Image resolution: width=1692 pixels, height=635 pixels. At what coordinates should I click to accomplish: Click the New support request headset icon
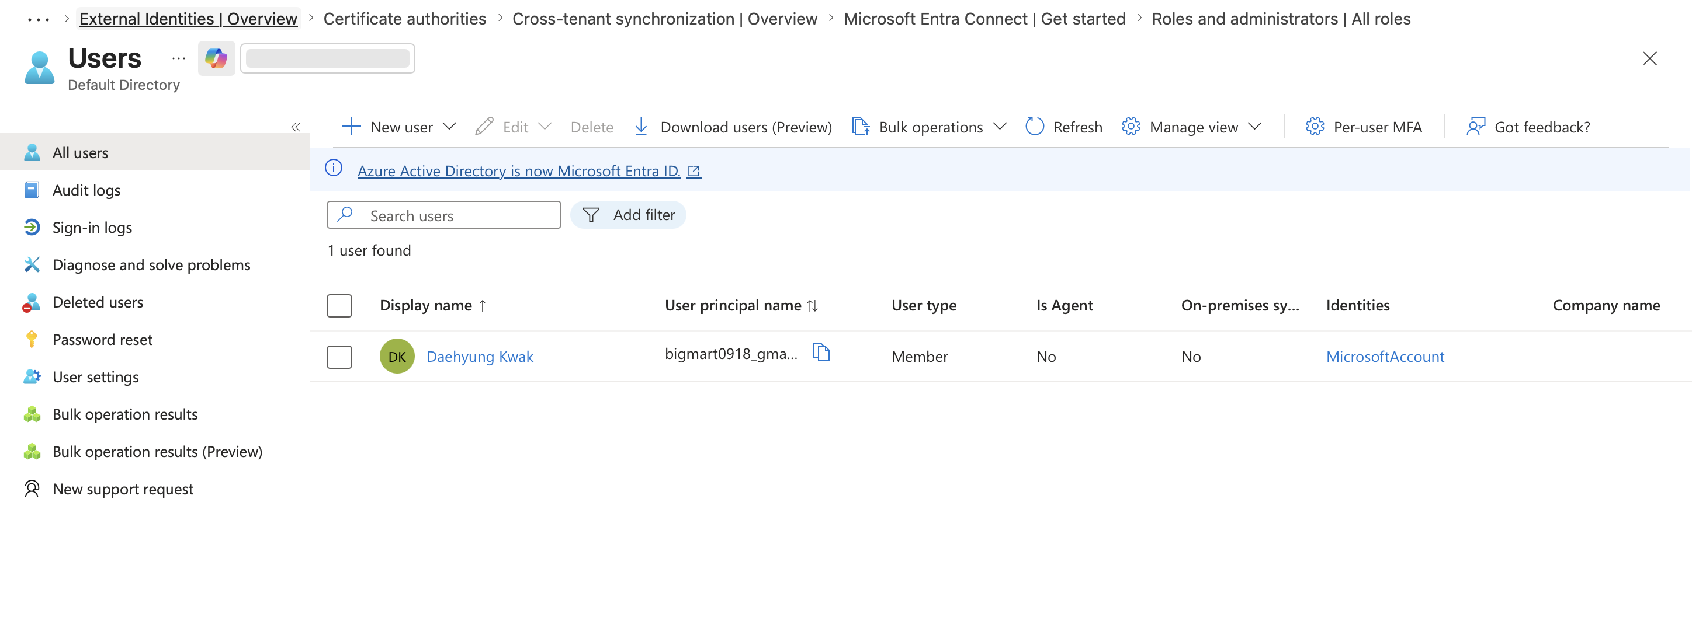(32, 489)
